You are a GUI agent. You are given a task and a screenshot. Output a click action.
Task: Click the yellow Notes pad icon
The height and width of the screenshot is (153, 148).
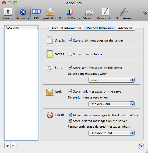click(x=50, y=54)
